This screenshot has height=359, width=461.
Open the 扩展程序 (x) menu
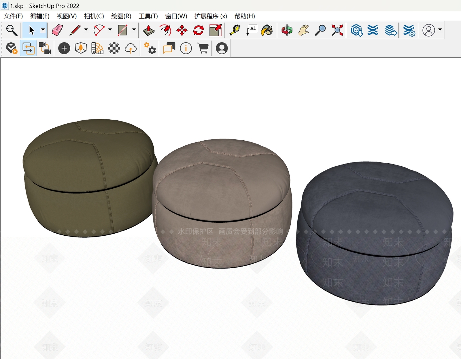[211, 16]
